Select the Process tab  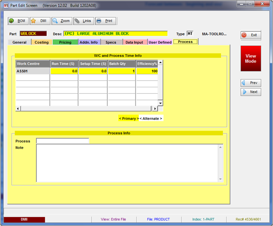tap(185, 42)
